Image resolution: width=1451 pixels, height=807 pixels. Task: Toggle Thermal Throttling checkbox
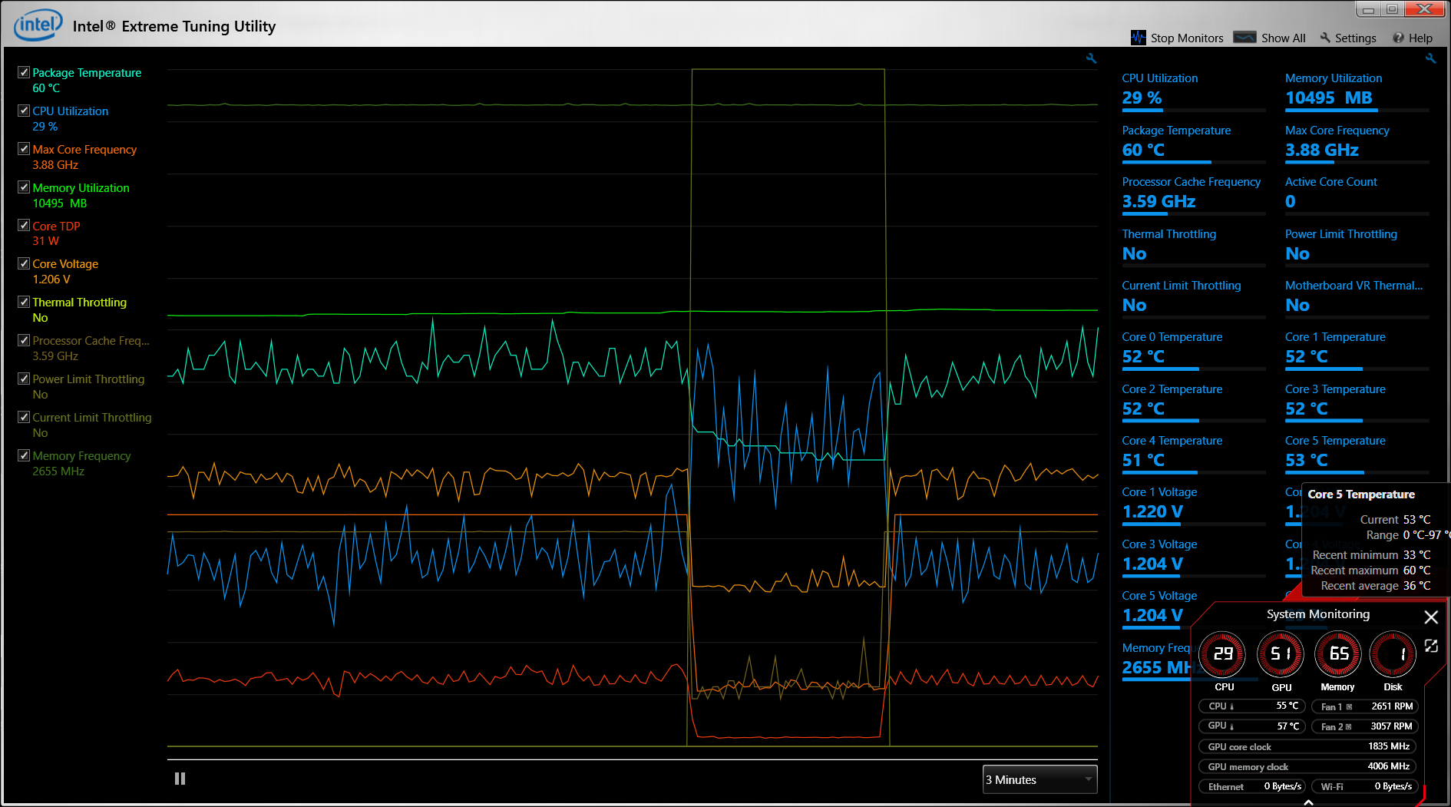(x=24, y=302)
